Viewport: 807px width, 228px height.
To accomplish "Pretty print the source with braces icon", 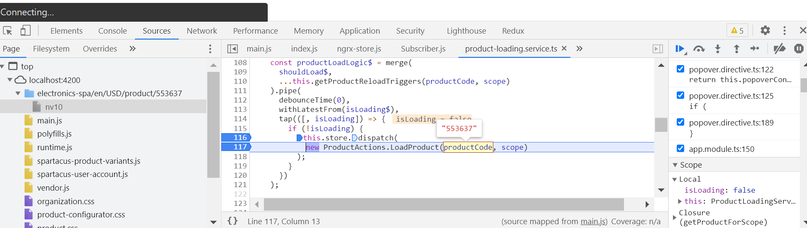I will [x=232, y=221].
